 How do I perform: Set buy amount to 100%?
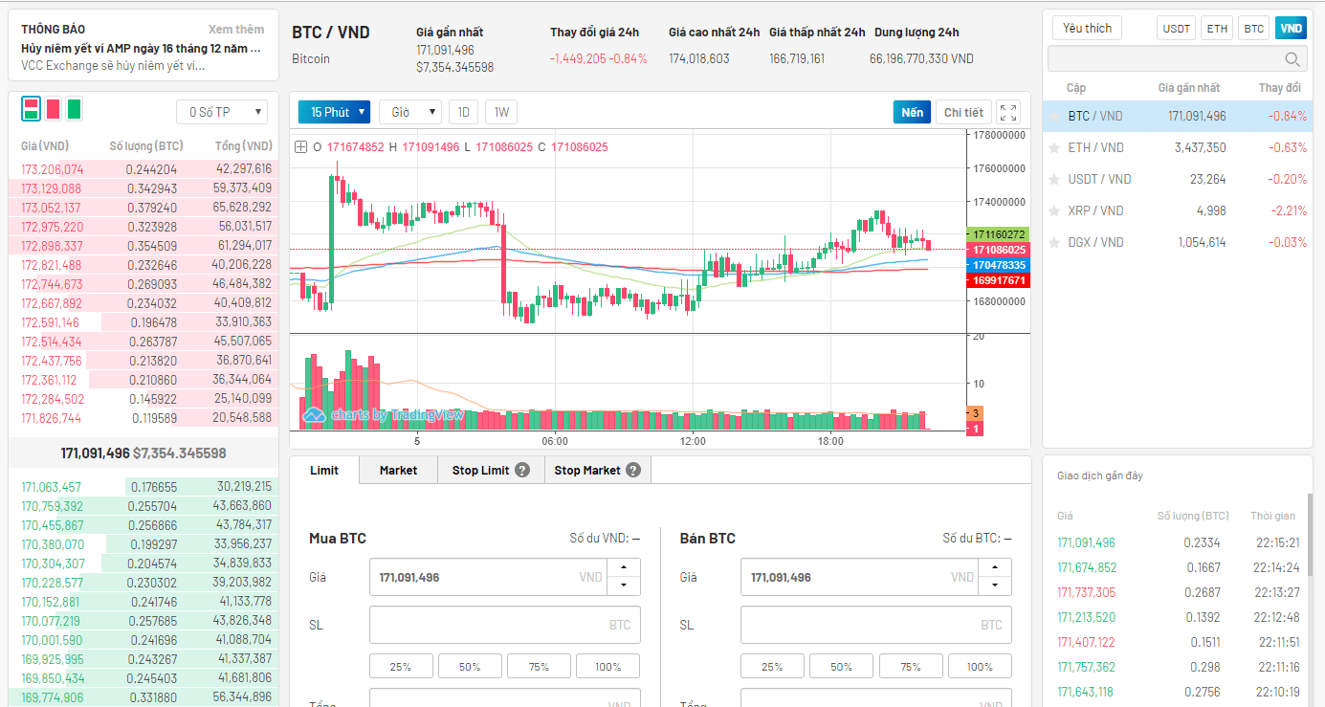[x=607, y=667]
